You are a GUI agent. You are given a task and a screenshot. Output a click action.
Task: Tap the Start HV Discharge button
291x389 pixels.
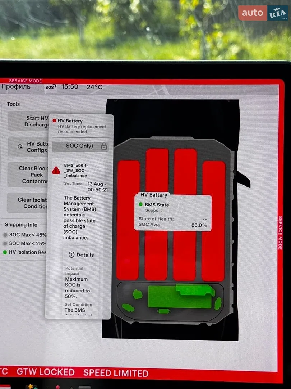(28, 121)
